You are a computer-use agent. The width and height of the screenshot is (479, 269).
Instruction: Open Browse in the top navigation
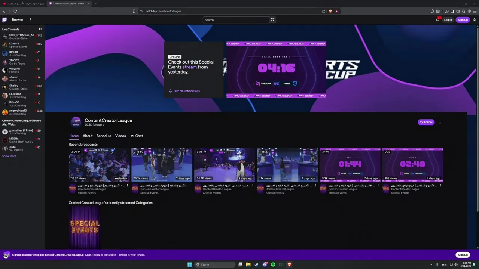[18, 20]
